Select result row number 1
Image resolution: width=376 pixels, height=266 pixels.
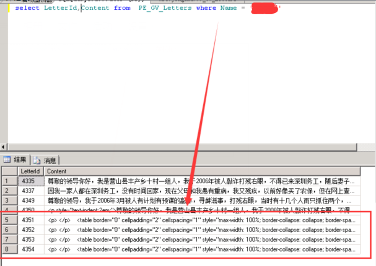pos(9,181)
